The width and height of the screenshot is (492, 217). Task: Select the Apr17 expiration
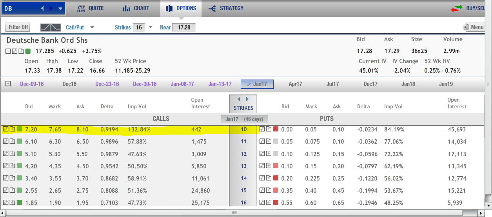tap(295, 84)
